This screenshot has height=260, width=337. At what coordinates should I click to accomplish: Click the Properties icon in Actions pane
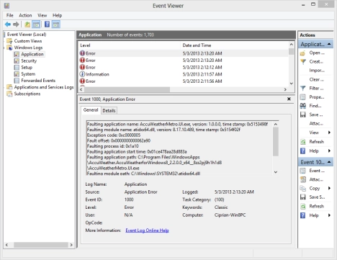point(303,97)
